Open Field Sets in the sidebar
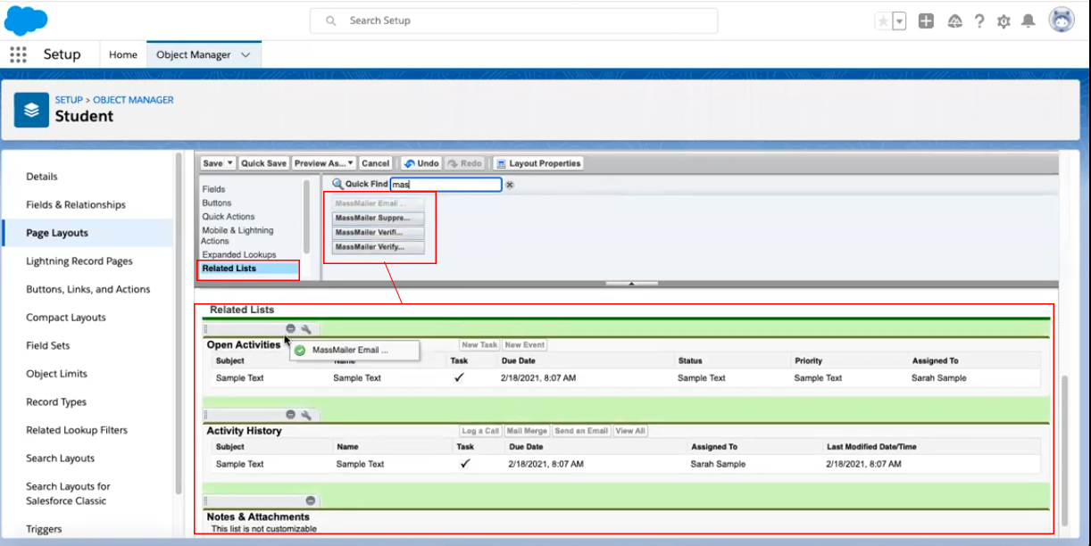Image resolution: width=1091 pixels, height=546 pixels. [x=48, y=345]
